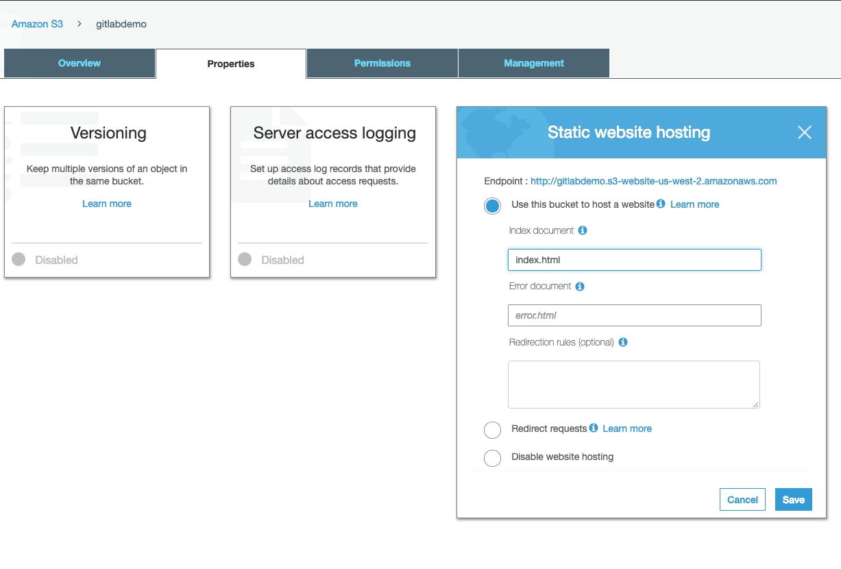Click info icon next to Index document
Screen dimensions: 841x569
[583, 231]
